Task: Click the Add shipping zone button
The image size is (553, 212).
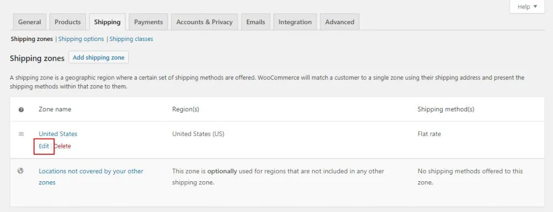Action: pyautogui.click(x=99, y=57)
